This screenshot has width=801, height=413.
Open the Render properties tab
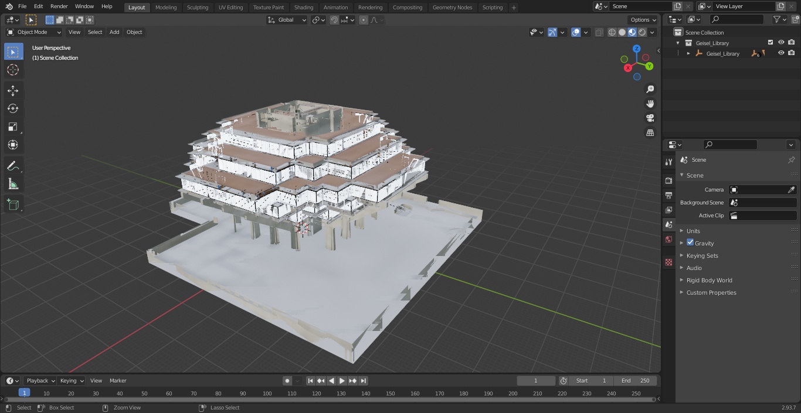[668, 180]
